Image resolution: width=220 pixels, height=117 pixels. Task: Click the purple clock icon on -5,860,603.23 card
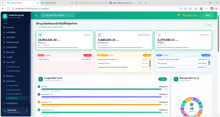pyautogui.click(x=99, y=35)
